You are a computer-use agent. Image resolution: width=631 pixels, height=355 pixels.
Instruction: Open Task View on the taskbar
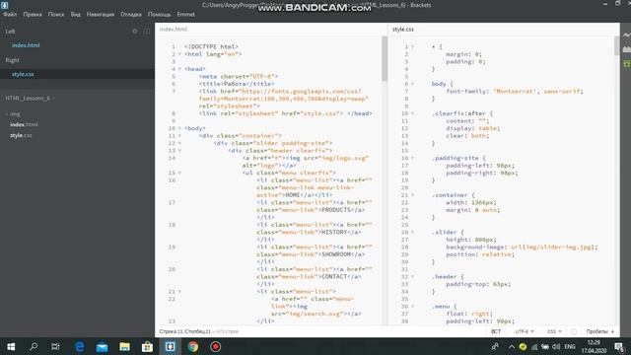(55, 346)
